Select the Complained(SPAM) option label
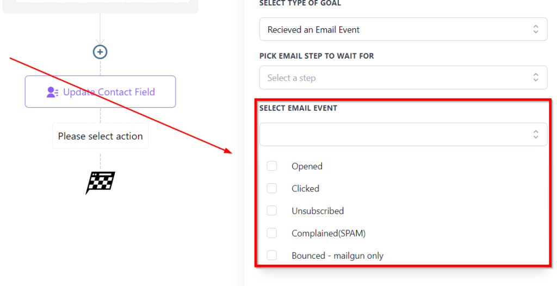Screen dimensions: 557x286 [329, 233]
